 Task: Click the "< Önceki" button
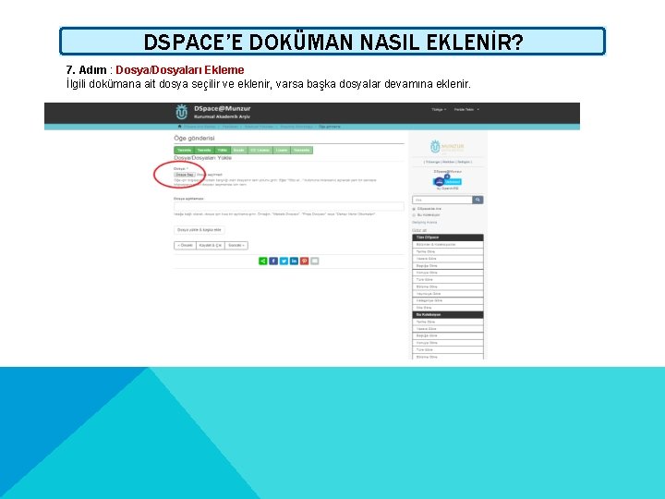point(185,245)
